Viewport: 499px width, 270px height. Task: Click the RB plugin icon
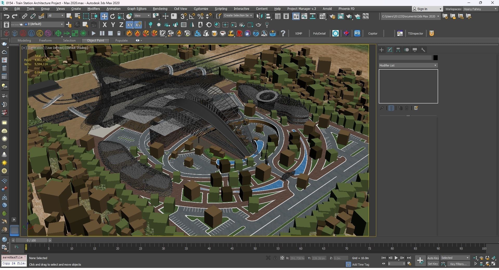pyautogui.click(x=357, y=33)
